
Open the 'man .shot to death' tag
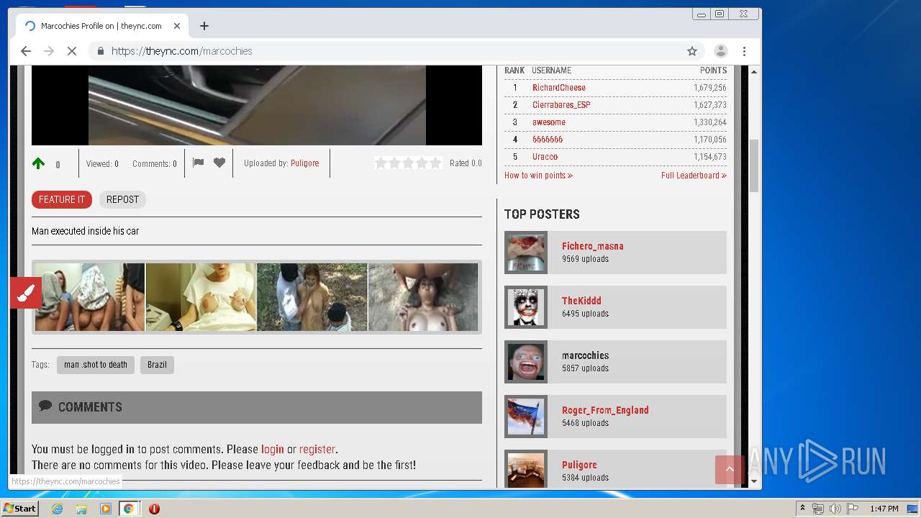click(x=96, y=365)
